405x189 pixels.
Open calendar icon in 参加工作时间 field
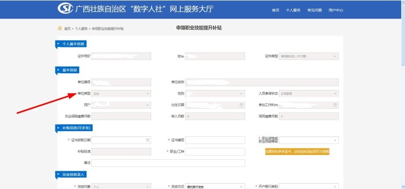coord(335,105)
